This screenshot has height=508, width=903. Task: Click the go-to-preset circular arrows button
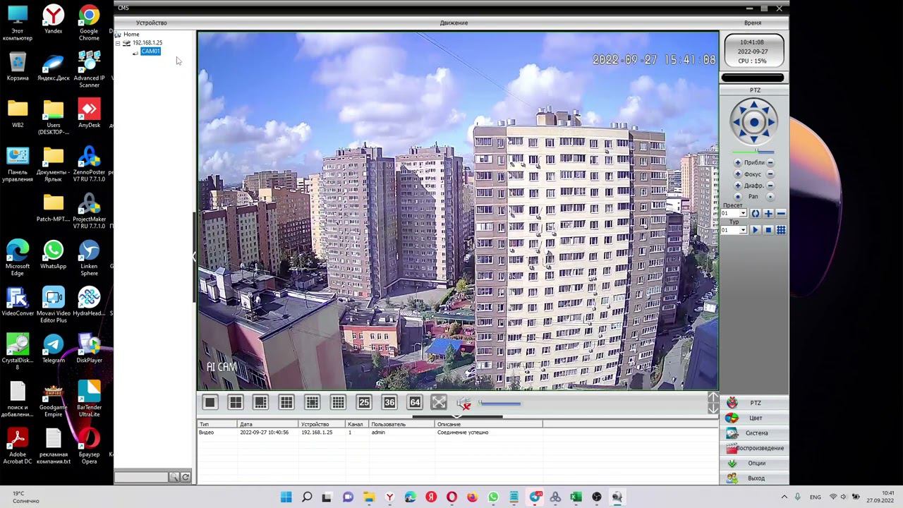[756, 213]
